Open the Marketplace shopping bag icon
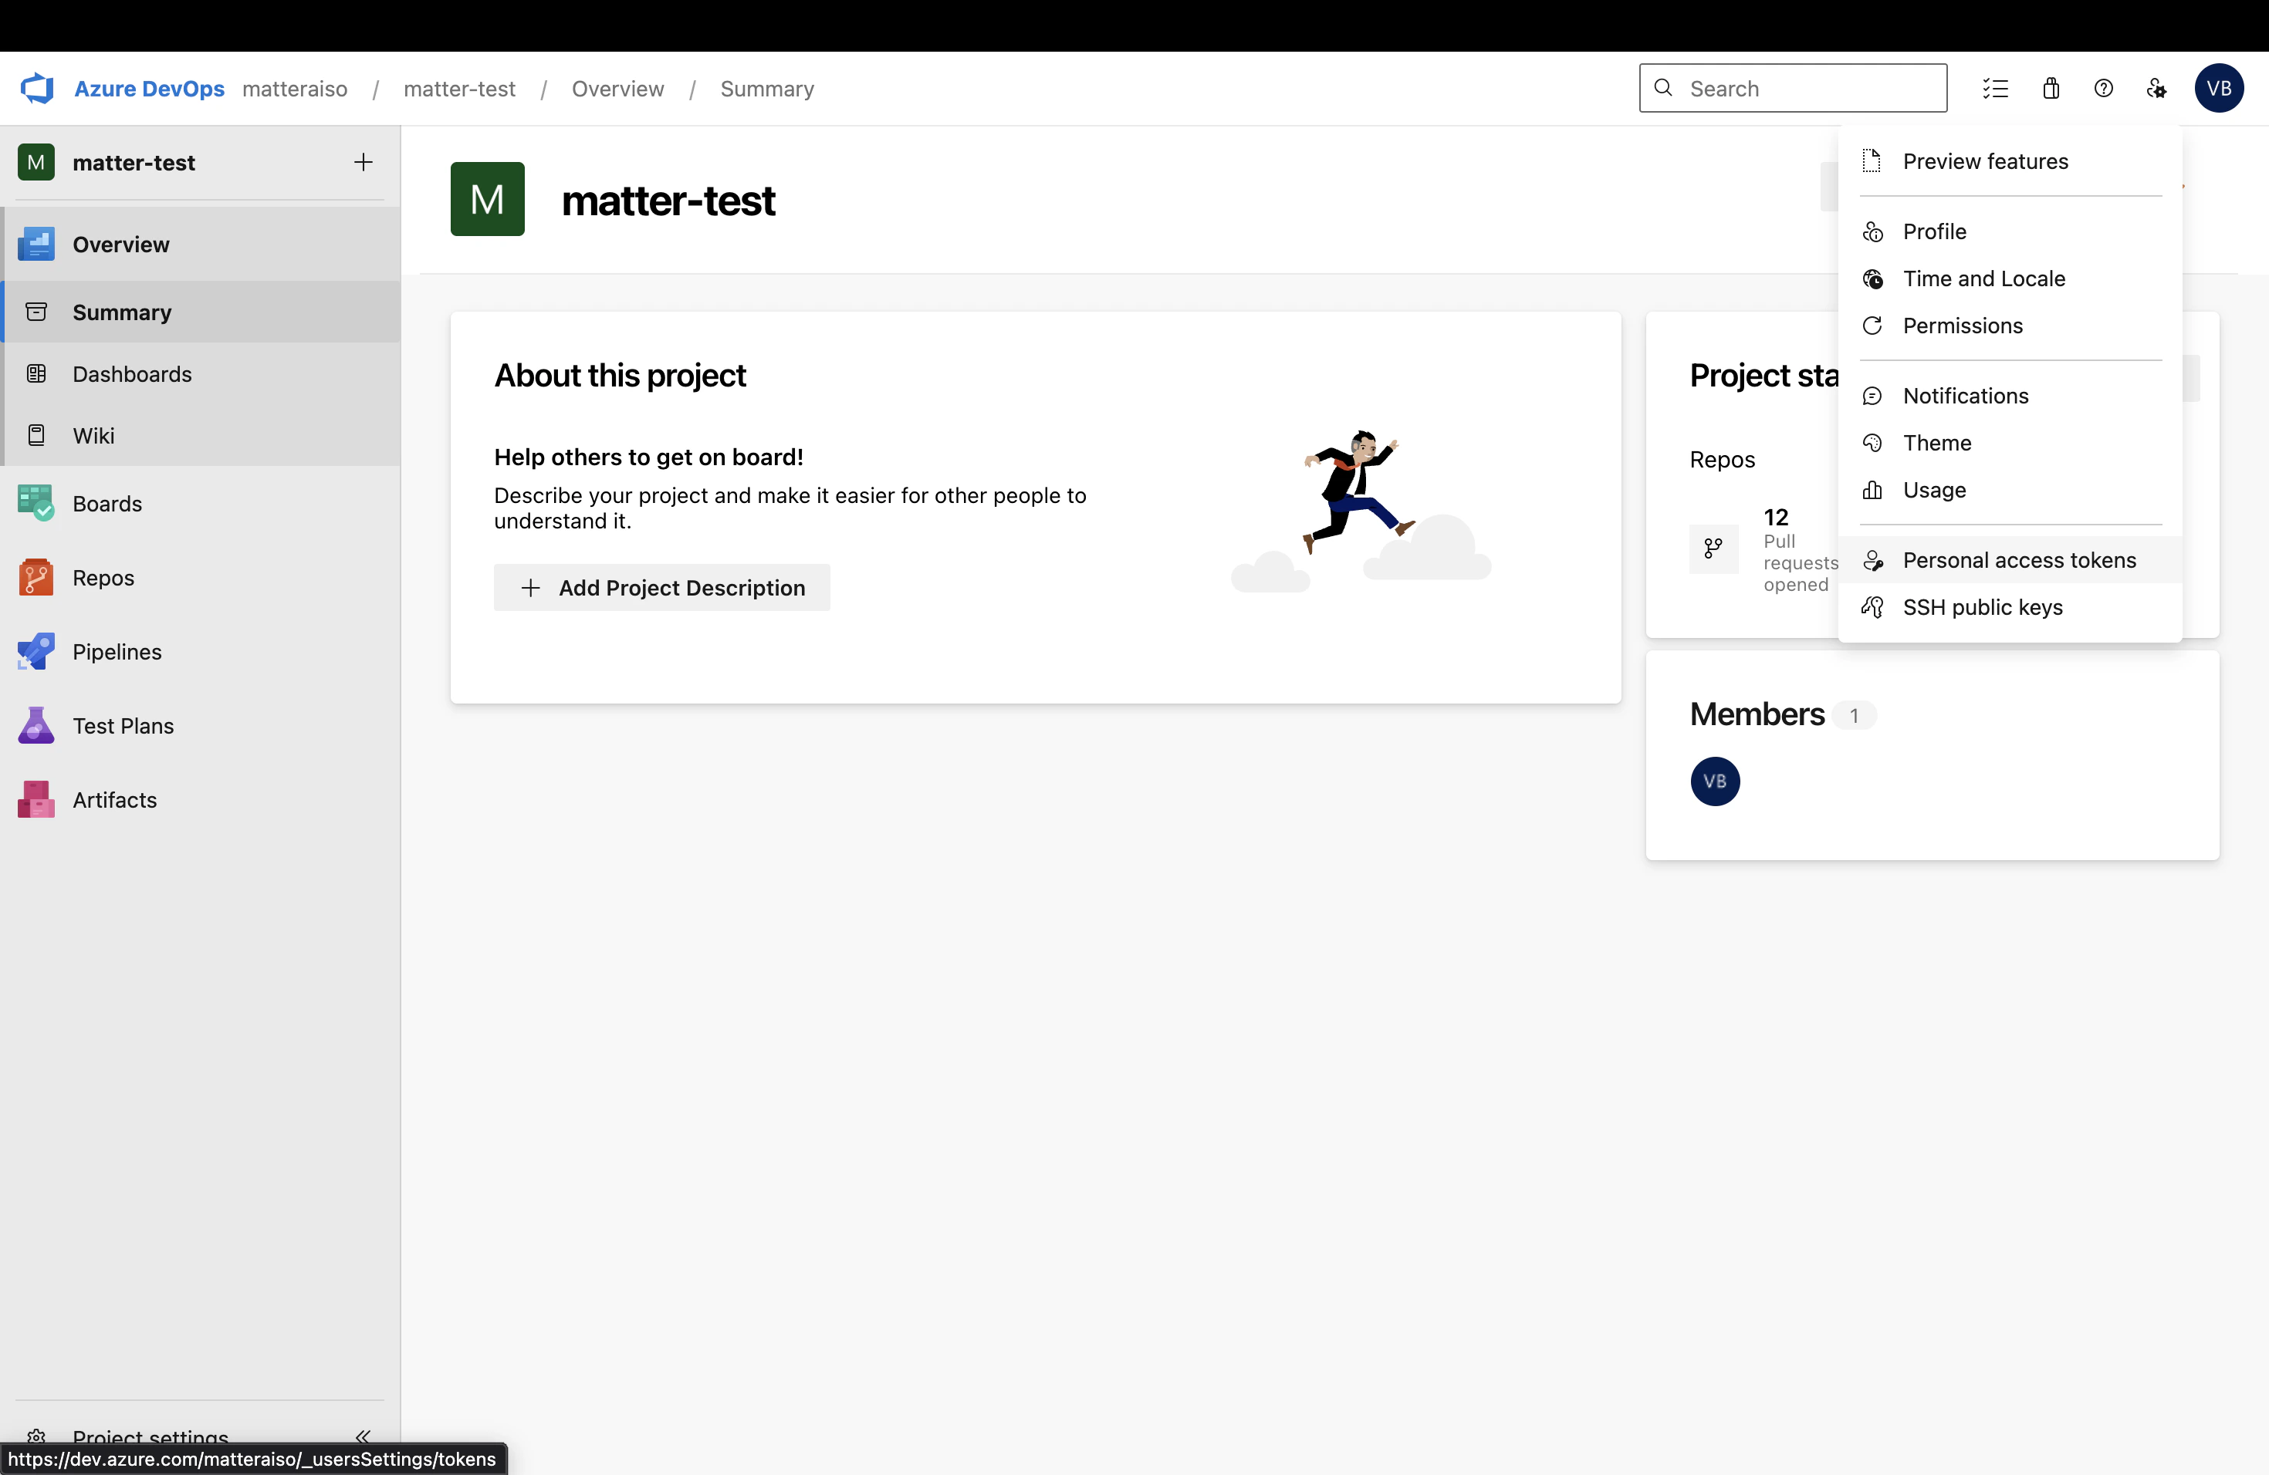 point(2051,88)
